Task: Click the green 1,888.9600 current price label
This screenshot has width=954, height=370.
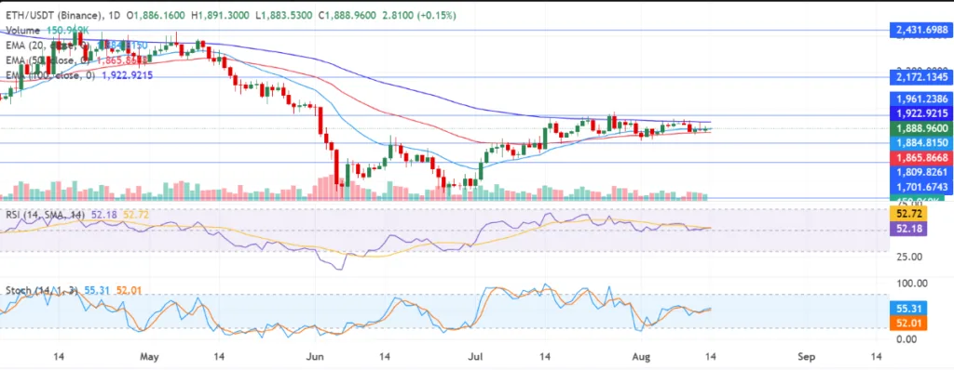Action: [921, 128]
